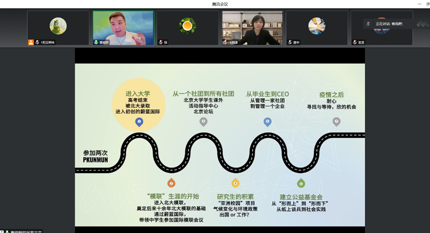
Task: Click the microphone icon beside 袁茜
Action: tap(355, 42)
